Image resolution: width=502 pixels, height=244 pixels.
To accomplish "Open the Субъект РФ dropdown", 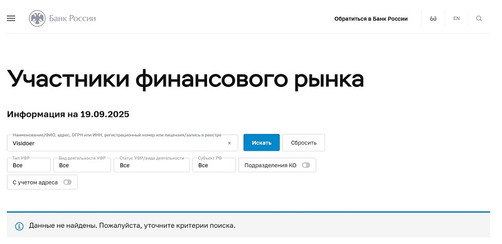I will click(214, 165).
